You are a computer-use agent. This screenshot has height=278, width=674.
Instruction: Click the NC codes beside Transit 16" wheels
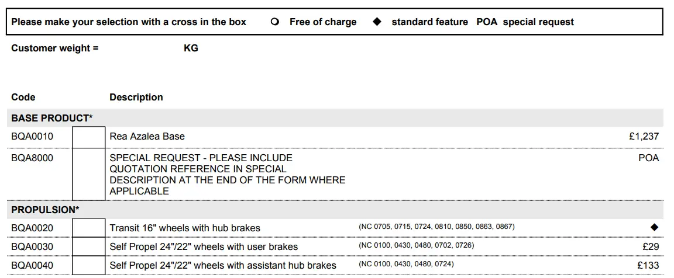click(x=436, y=227)
